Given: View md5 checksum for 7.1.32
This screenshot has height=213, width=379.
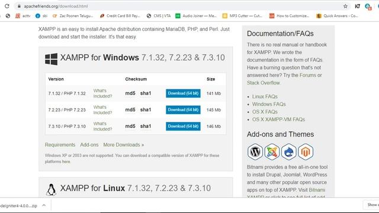Looking at the screenshot, I should point(130,93).
